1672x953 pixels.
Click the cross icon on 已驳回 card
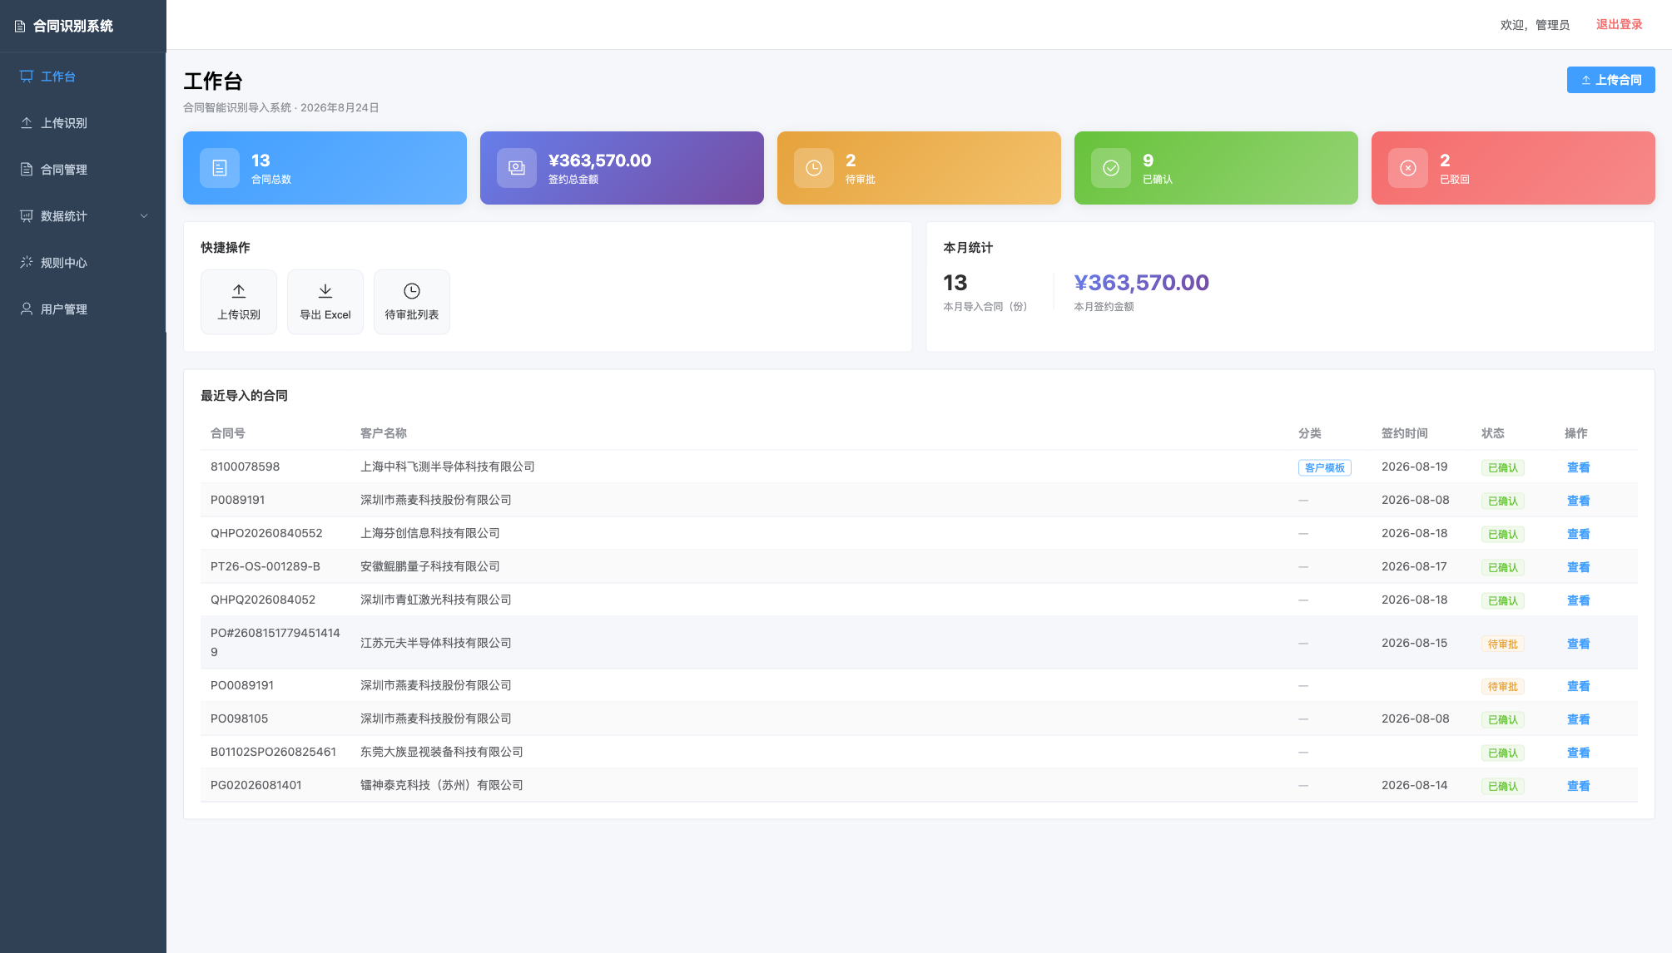(1408, 168)
